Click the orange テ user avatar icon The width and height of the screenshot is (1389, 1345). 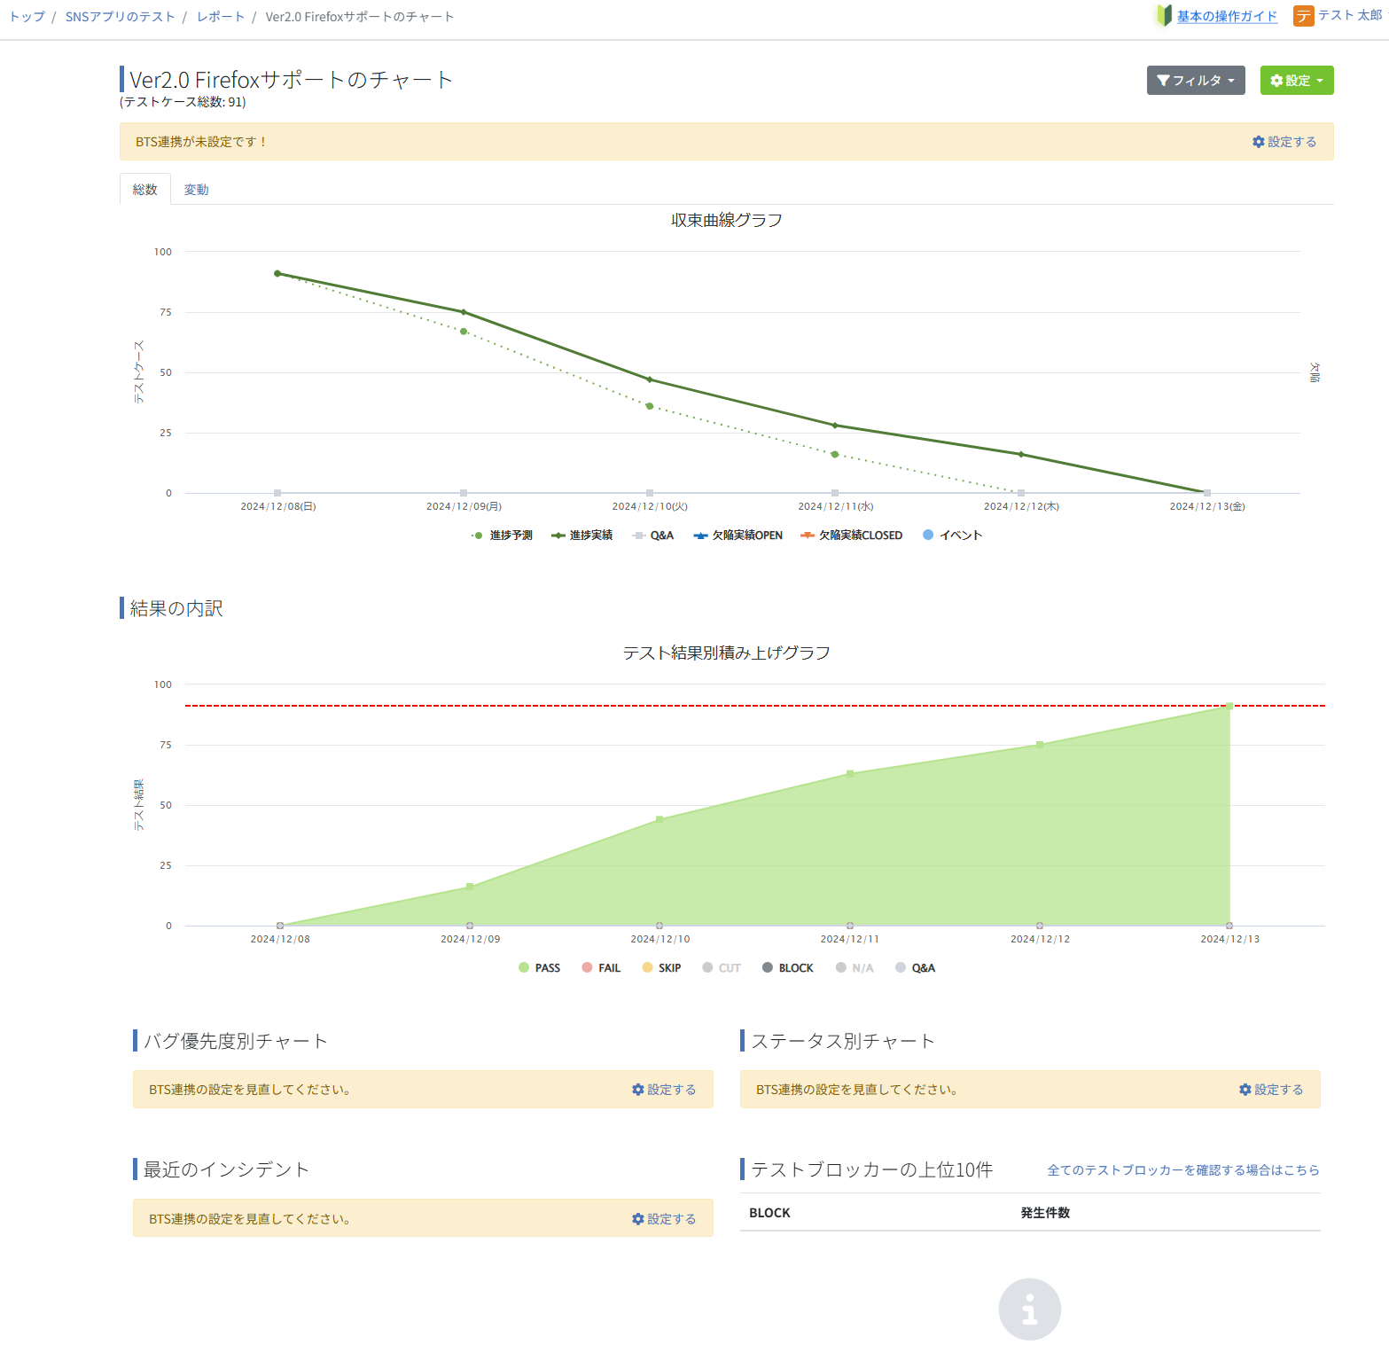(x=1303, y=16)
